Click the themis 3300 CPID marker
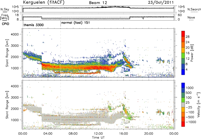This screenshot has width=201, height=139. point(34,25)
